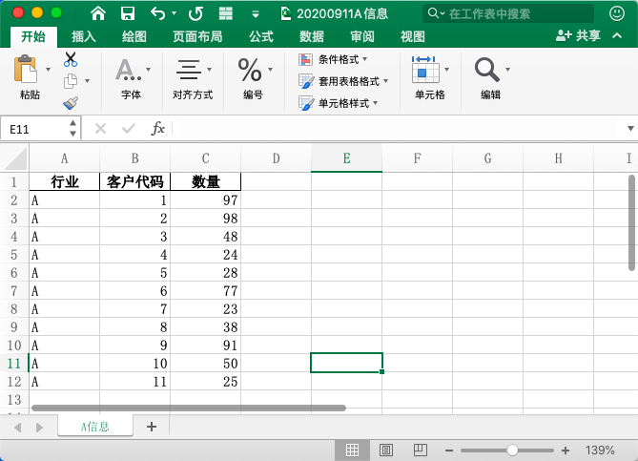Click the Home icon in title bar
Image resolution: width=638 pixels, height=461 pixels.
(98, 13)
